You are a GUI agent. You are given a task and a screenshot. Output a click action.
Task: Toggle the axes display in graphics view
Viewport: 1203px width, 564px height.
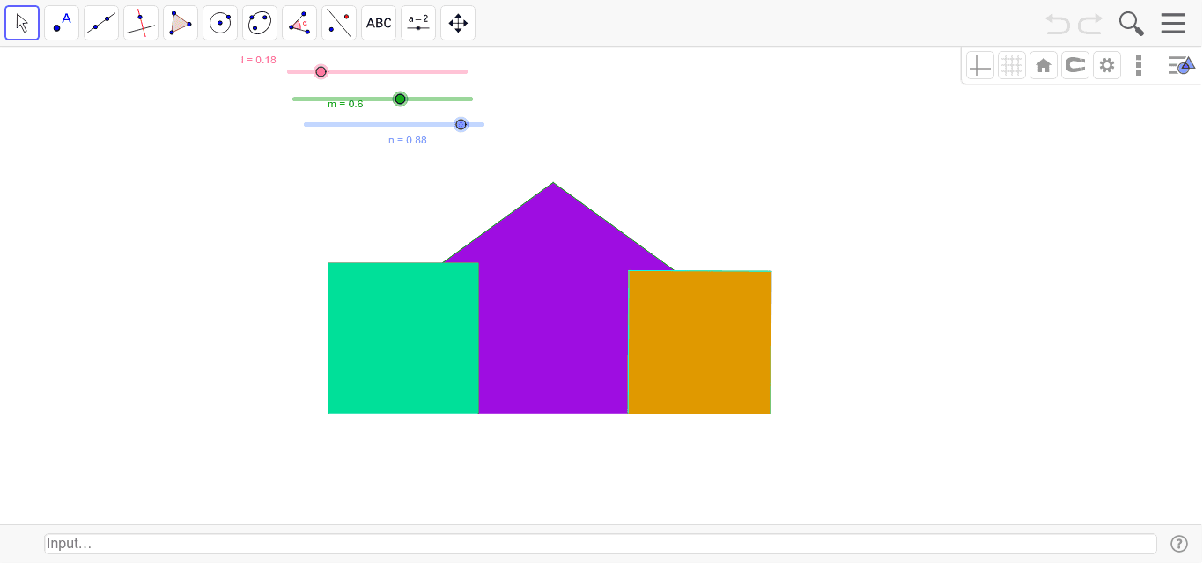(979, 64)
